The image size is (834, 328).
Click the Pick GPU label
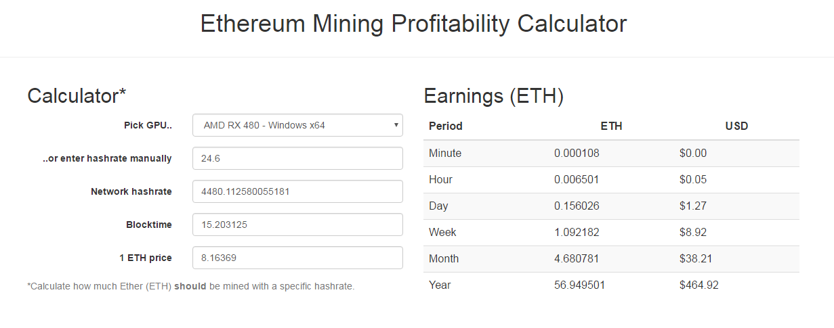tap(148, 125)
